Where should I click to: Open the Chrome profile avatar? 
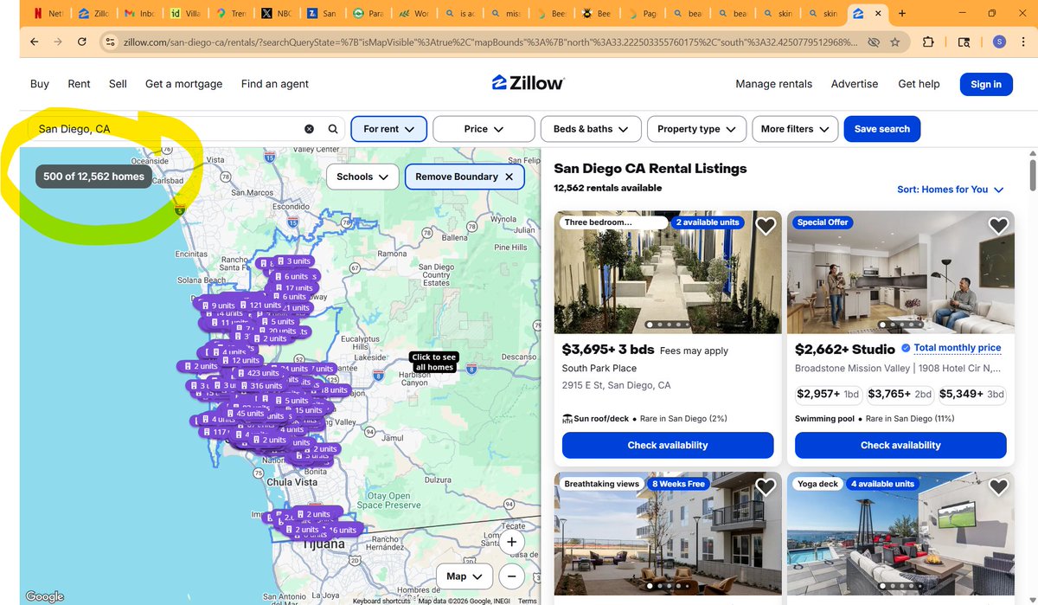pos(999,42)
